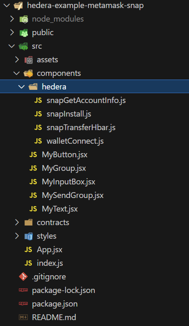Screen dimensions: 189x326
Task: Select the node_modules folder label
Action: click(x=58, y=19)
